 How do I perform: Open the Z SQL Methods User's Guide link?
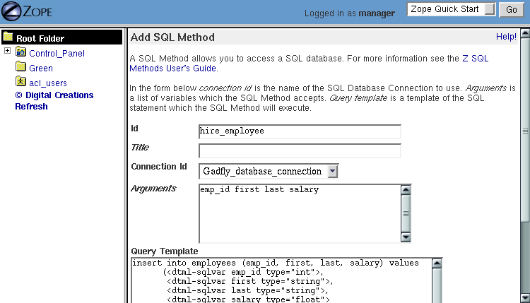tap(308, 64)
